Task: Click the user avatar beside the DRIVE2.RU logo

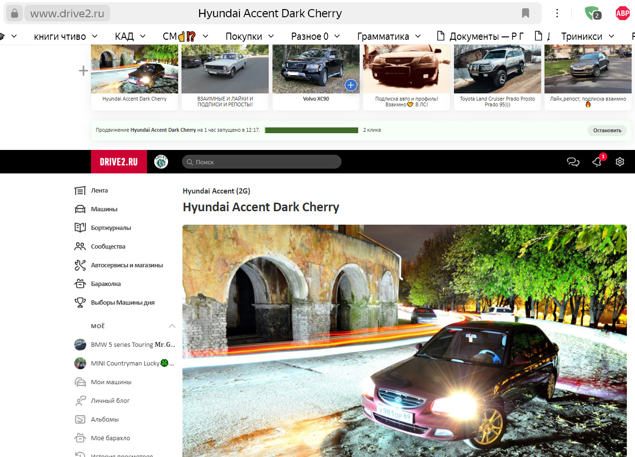Action: [161, 162]
